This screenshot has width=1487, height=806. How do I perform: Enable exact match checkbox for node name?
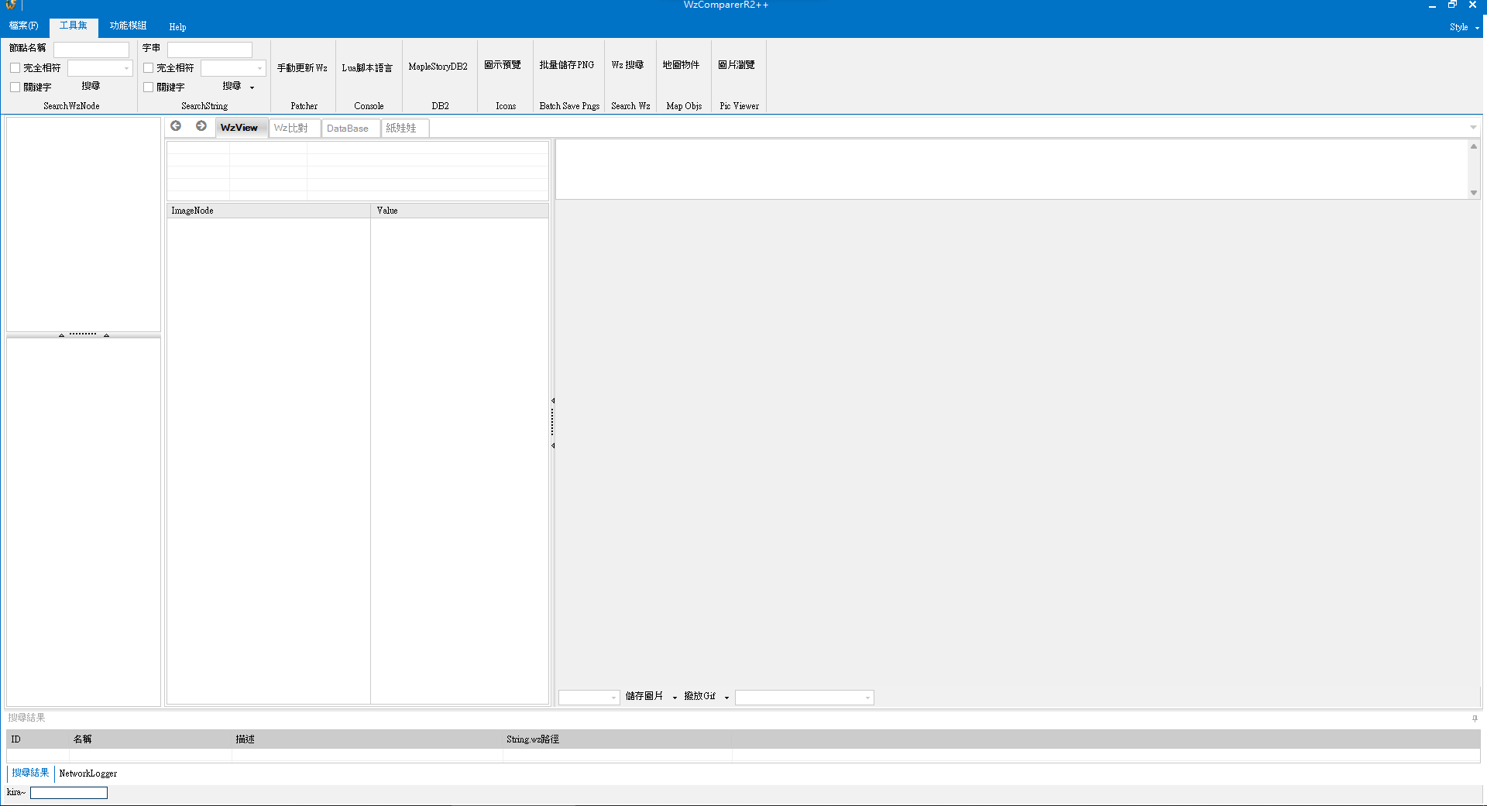[15, 68]
